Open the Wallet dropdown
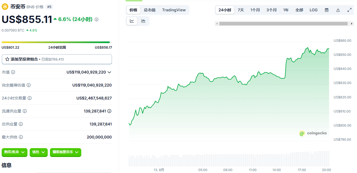 click(x=39, y=152)
